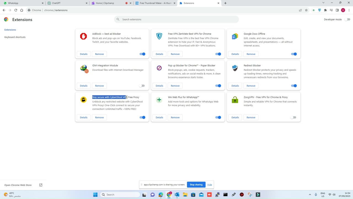Screen dimensions: 353x199
Task: Open File Explorer from the taskbar
Action: pyautogui.click(x=185, y=195)
